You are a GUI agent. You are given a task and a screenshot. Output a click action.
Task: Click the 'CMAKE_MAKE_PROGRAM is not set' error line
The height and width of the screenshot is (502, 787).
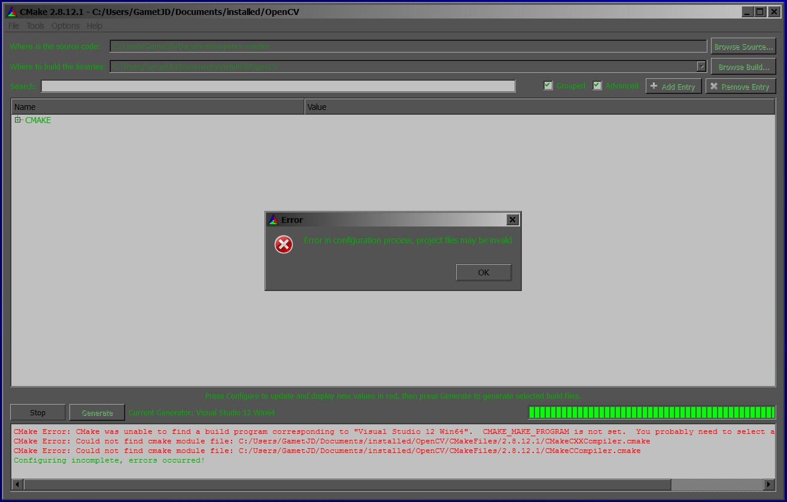(394, 431)
